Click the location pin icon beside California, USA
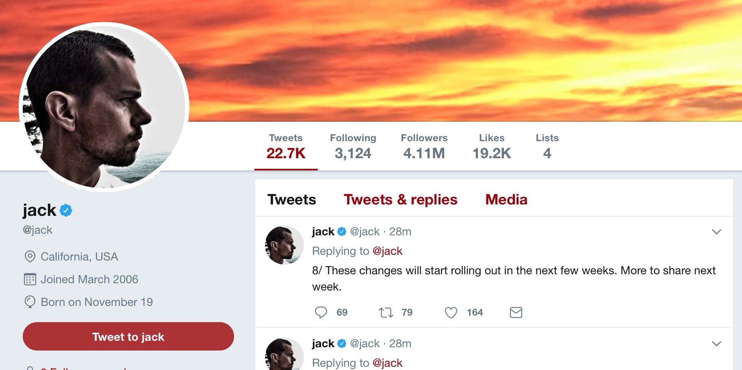Screen dimensions: 742x370 29,256
